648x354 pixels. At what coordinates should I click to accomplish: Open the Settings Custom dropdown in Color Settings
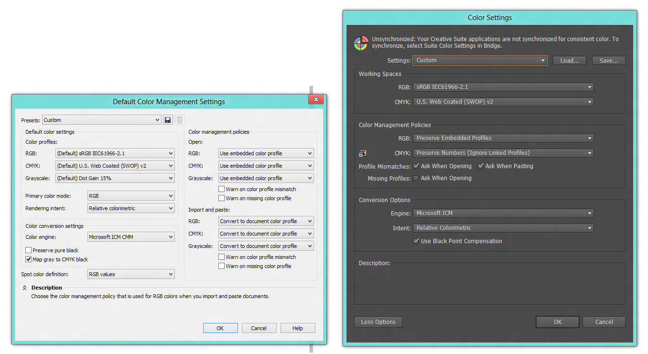[x=480, y=60]
